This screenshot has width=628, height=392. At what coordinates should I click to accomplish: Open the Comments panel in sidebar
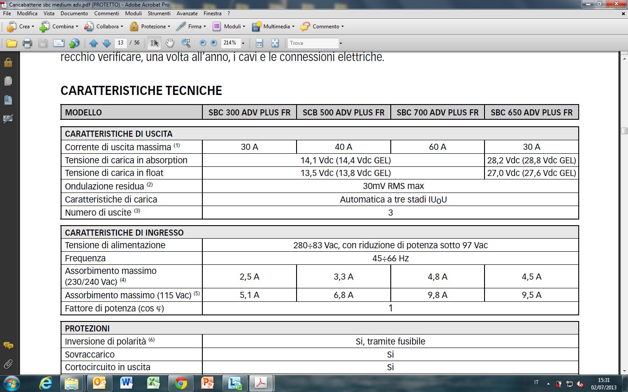pyautogui.click(x=8, y=346)
